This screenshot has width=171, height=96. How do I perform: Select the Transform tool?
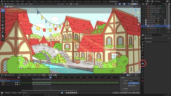3,28
